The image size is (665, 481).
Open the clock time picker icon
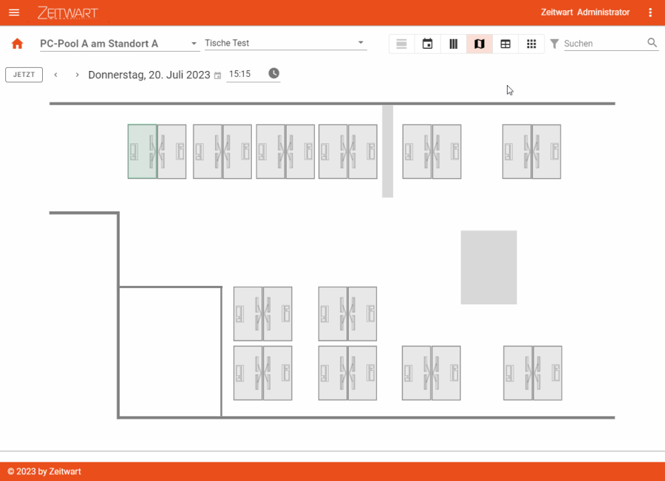coord(274,73)
